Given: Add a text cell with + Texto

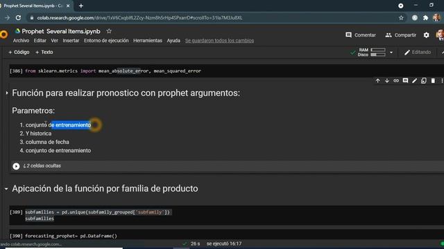Looking at the screenshot, I should (x=44, y=53).
